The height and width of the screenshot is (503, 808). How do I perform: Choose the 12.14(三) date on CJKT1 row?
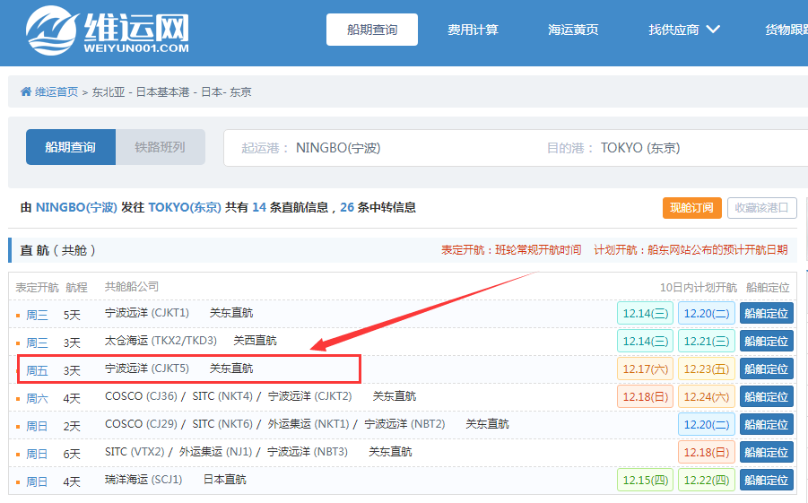coord(645,313)
